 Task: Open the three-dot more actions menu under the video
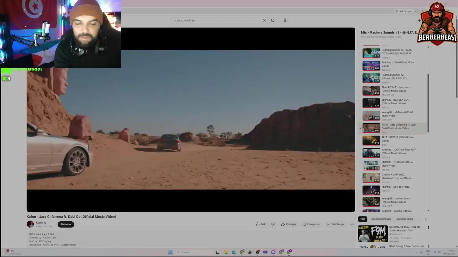(x=352, y=225)
